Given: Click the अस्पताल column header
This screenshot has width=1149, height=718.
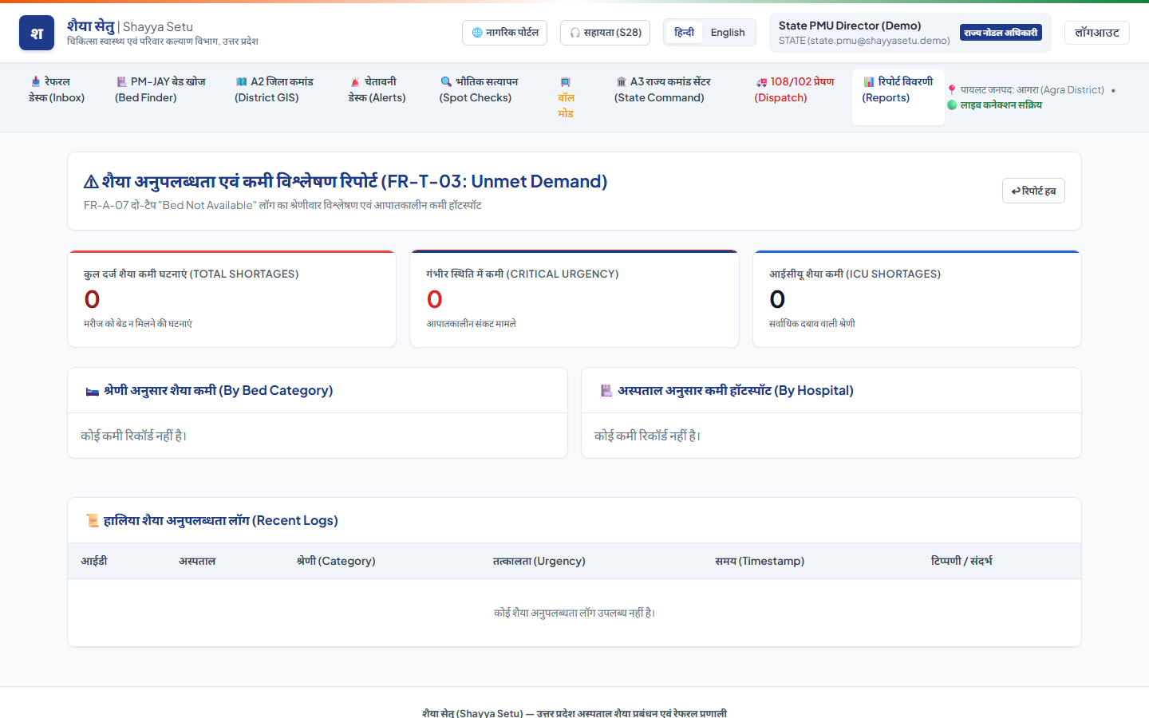Looking at the screenshot, I should [x=197, y=561].
